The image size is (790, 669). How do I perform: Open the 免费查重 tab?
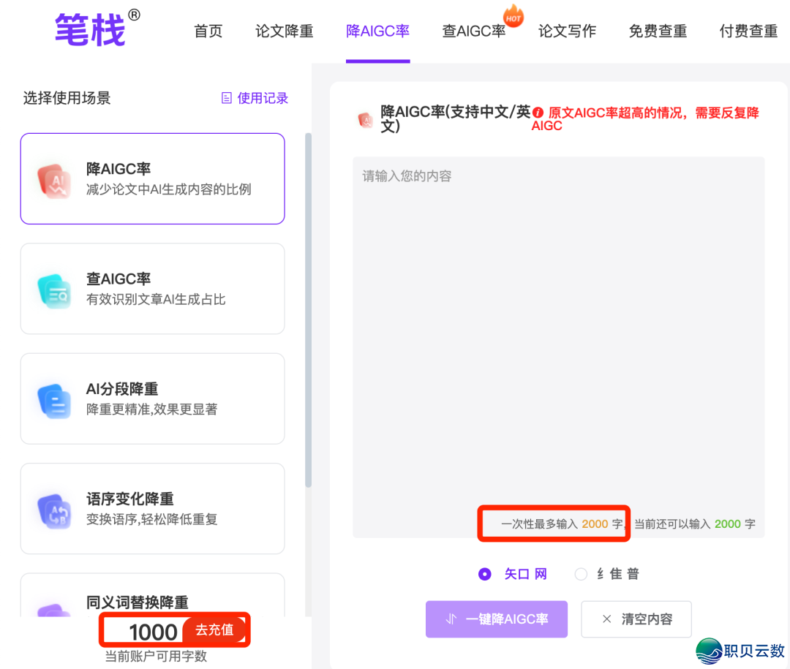coord(658,31)
